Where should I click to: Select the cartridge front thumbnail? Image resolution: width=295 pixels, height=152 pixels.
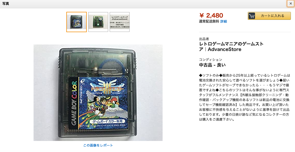coord(76,22)
